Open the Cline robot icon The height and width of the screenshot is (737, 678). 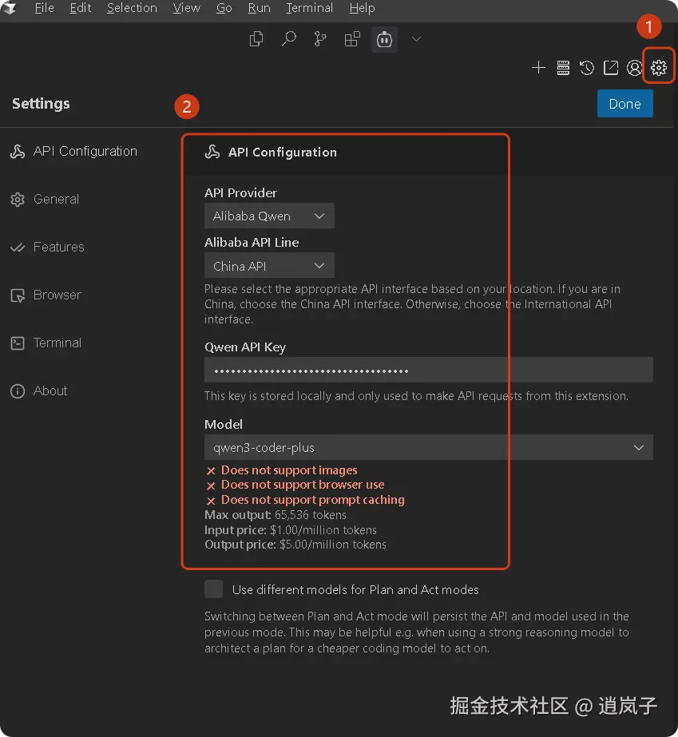[x=384, y=39]
